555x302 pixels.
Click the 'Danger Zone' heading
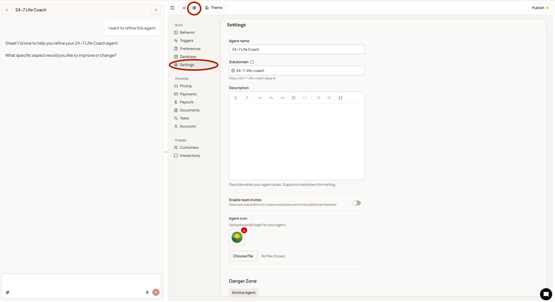(243, 281)
